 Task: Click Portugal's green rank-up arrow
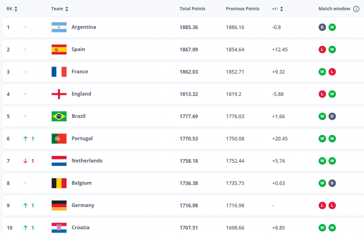click(x=25, y=139)
